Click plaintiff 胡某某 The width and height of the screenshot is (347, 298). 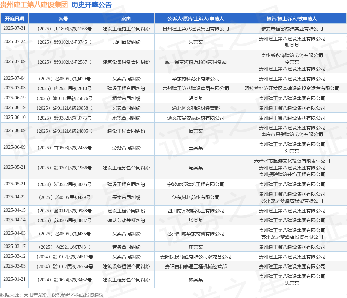[x=196, y=98]
